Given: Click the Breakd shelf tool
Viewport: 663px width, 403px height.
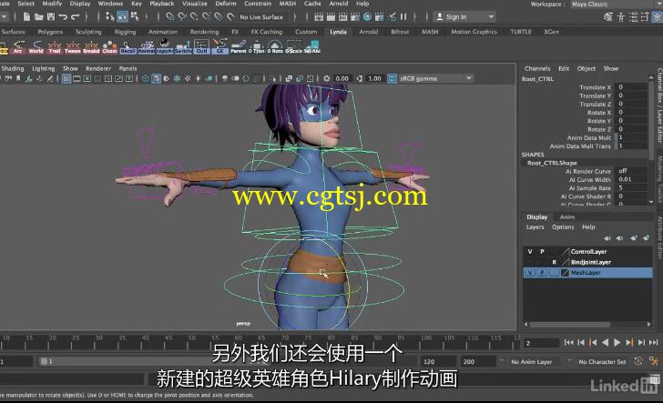Looking at the screenshot, I should tap(91, 46).
